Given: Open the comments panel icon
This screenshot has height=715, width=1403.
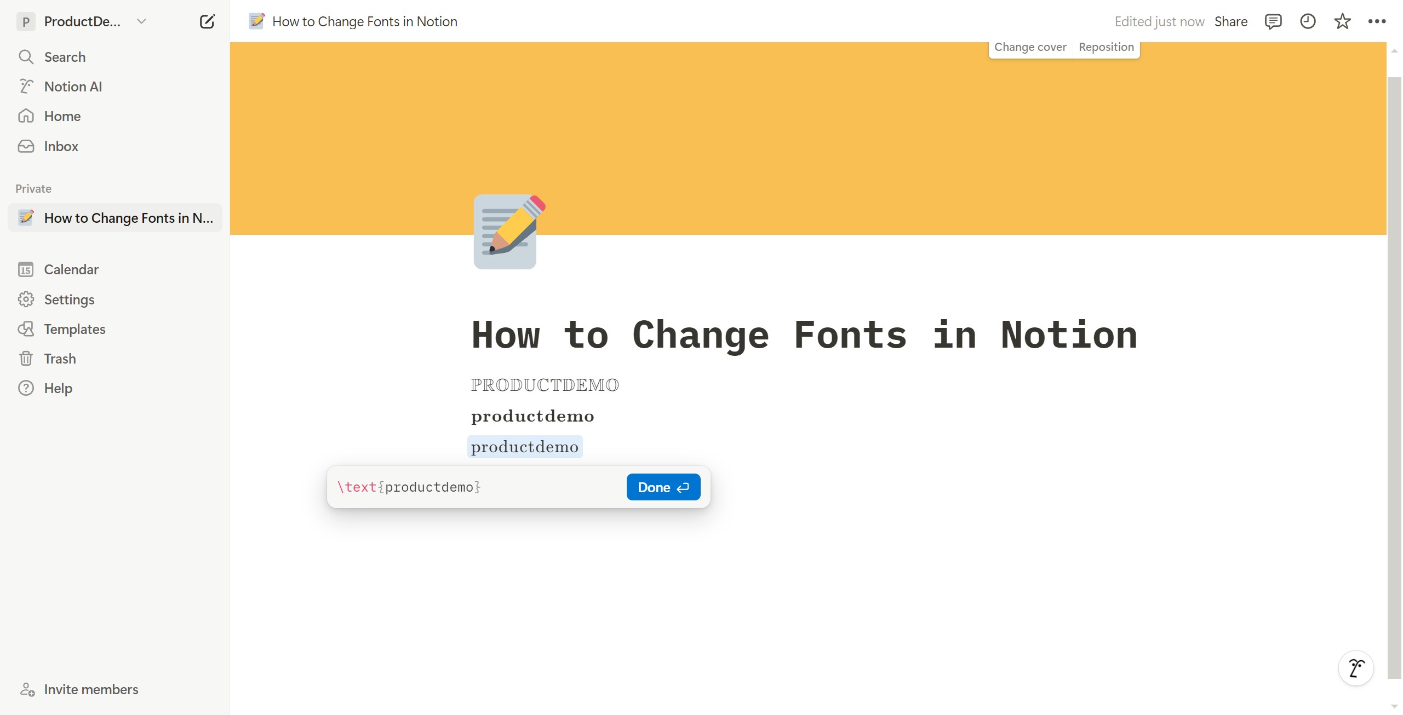Looking at the screenshot, I should [x=1273, y=21].
